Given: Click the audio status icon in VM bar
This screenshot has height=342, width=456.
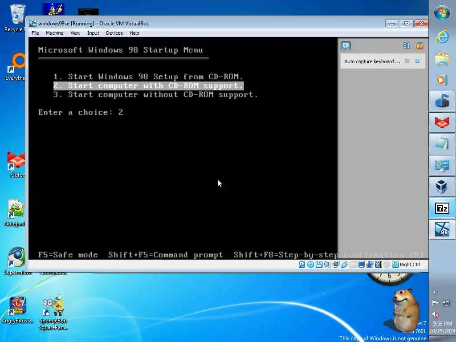Looking at the screenshot, I should click(327, 265).
